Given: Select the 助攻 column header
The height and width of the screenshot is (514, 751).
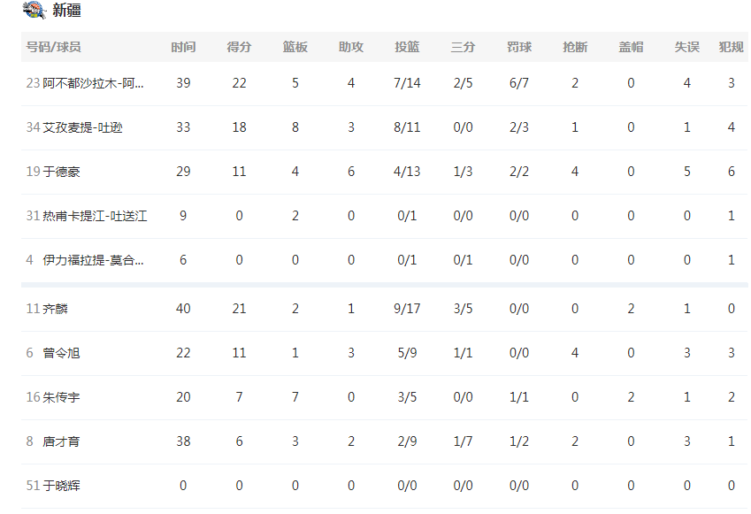Looking at the screenshot, I should (351, 47).
